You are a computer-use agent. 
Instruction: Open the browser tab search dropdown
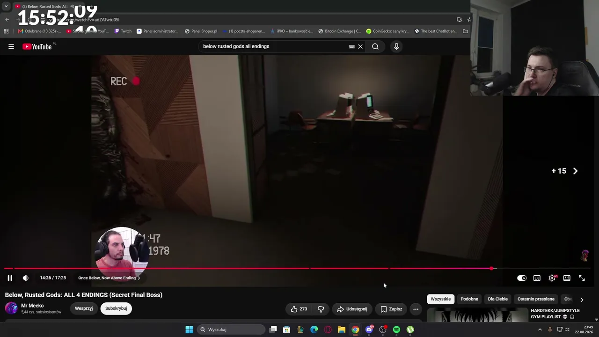pos(6,7)
